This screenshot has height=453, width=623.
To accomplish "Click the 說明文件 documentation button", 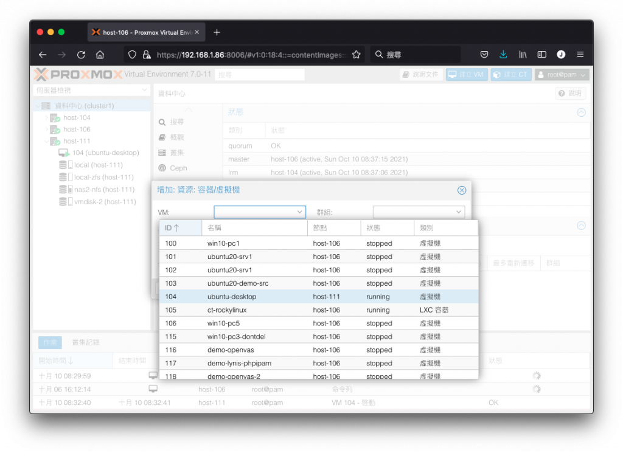I will point(421,75).
